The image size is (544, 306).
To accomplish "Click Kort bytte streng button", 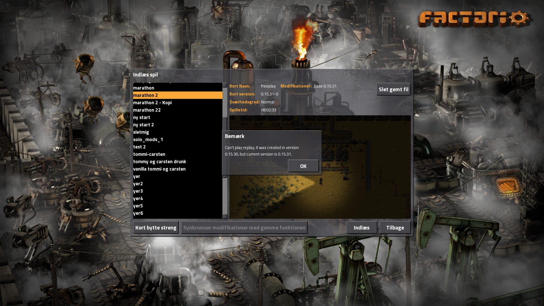I will [156, 228].
